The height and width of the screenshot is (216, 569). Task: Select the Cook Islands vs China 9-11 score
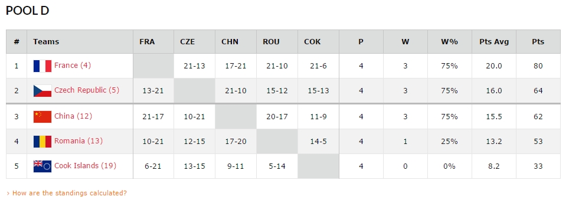[236, 166]
